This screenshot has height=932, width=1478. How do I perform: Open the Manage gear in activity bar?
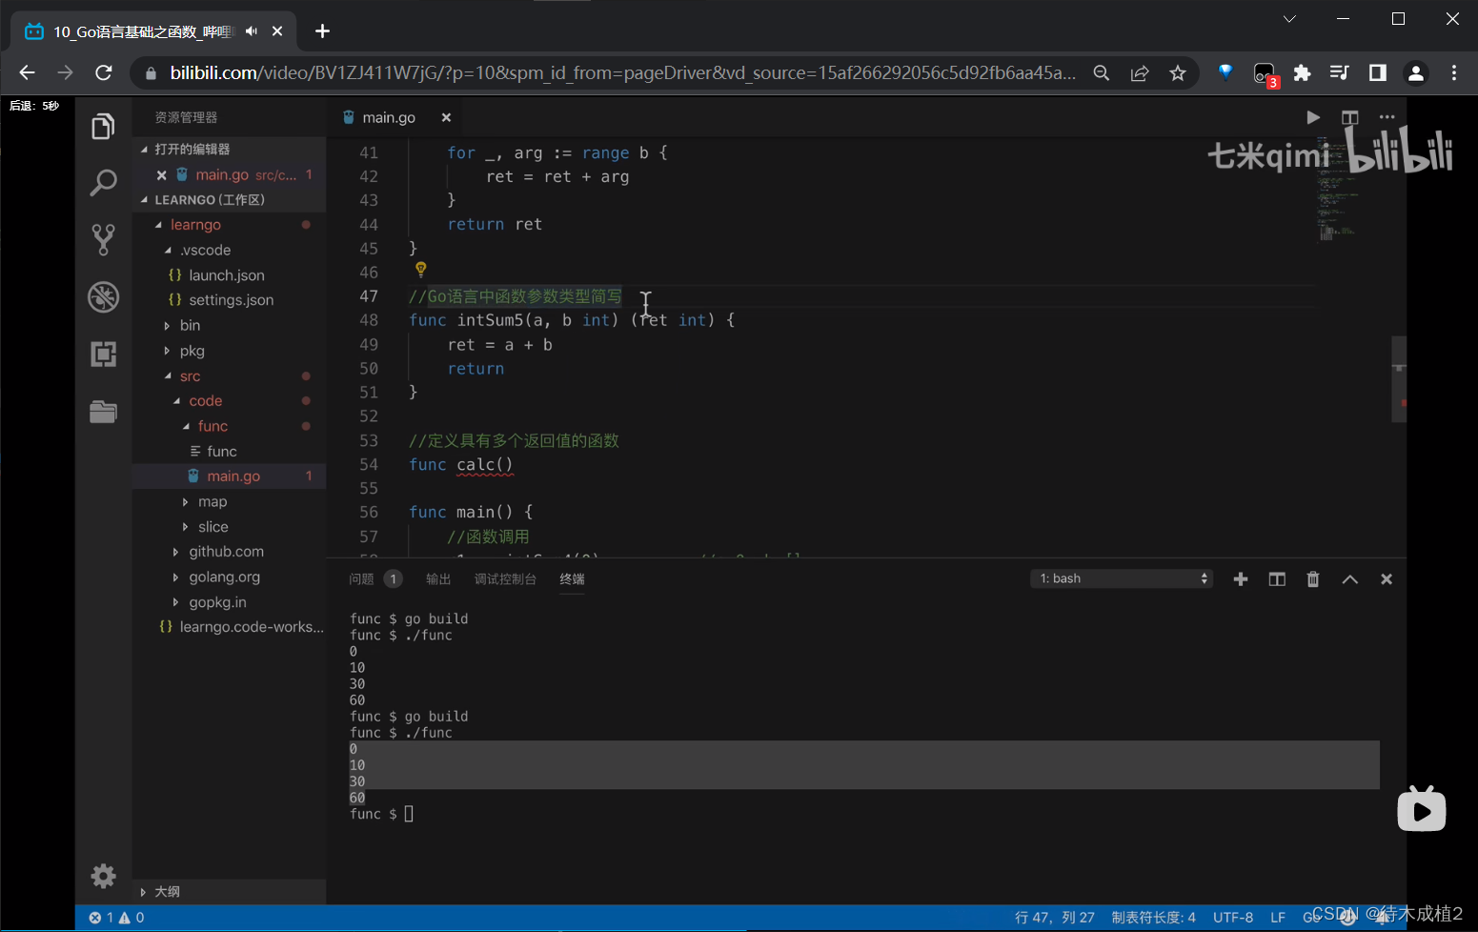point(103,876)
